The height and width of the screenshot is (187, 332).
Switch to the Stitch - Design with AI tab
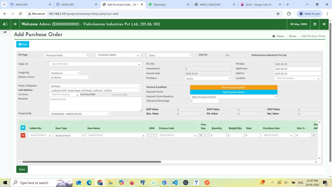[x=259, y=5]
